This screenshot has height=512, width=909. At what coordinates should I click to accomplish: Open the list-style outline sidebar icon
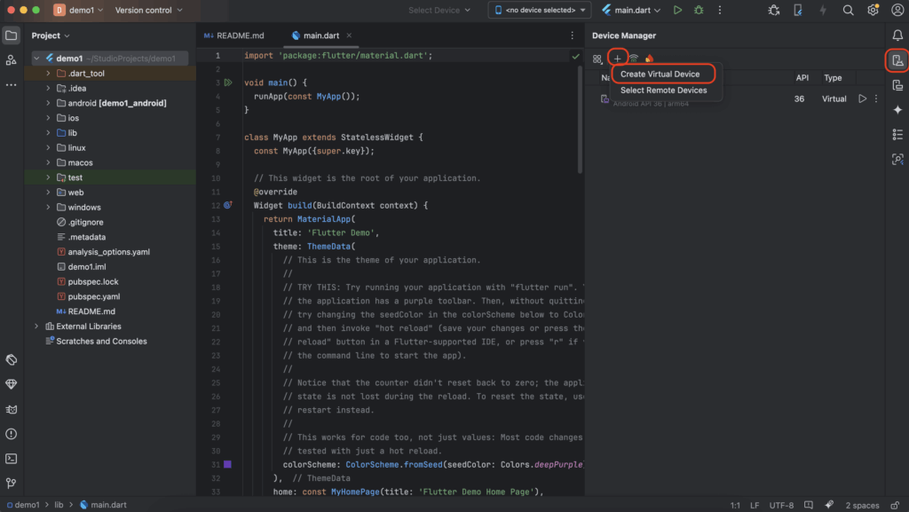click(x=897, y=134)
